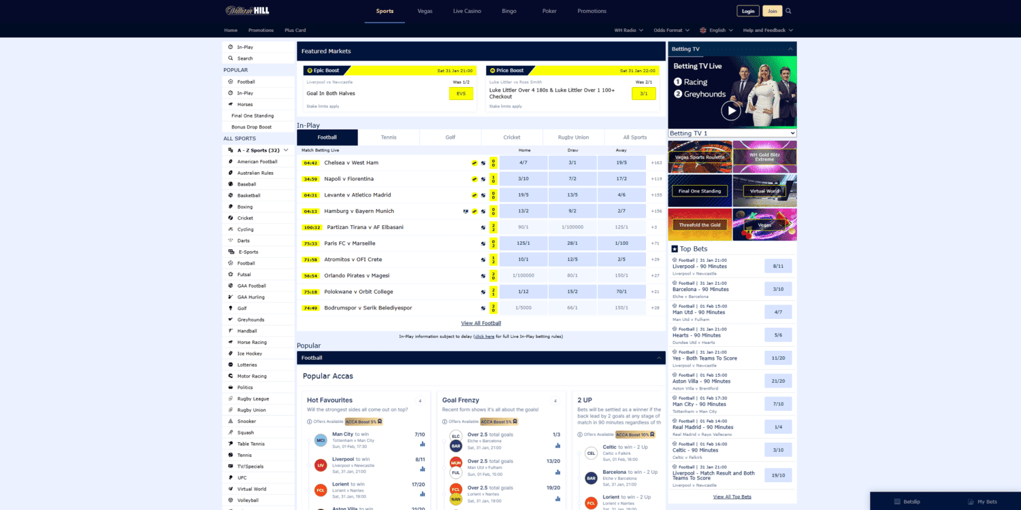The height and width of the screenshot is (510, 1021).
Task: Select Darts in the sidebar sports list
Action: 243,240
